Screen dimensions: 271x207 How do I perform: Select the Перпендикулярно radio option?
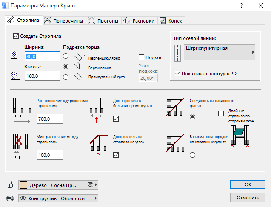66,56
